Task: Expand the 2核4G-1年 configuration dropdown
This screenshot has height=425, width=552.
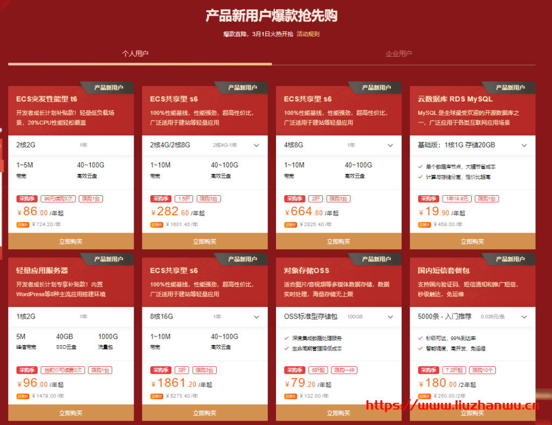Action: 257,145
